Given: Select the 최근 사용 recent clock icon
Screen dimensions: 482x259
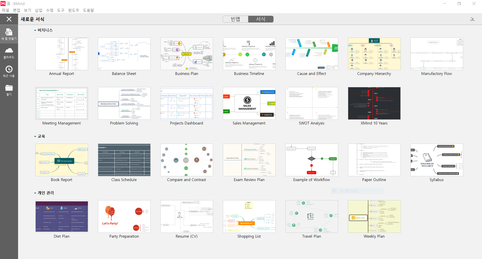Looking at the screenshot, I should [9, 69].
